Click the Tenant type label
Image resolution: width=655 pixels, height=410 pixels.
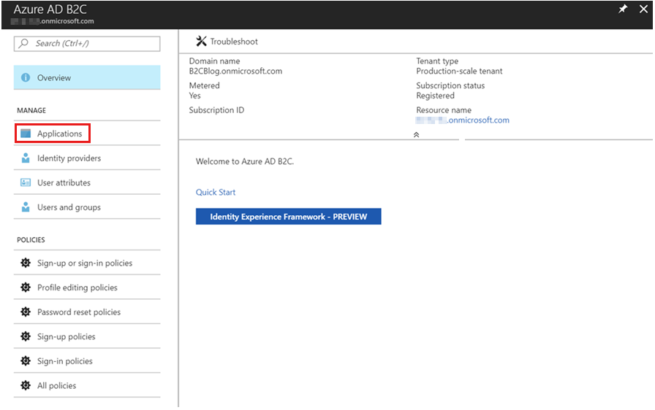point(437,61)
